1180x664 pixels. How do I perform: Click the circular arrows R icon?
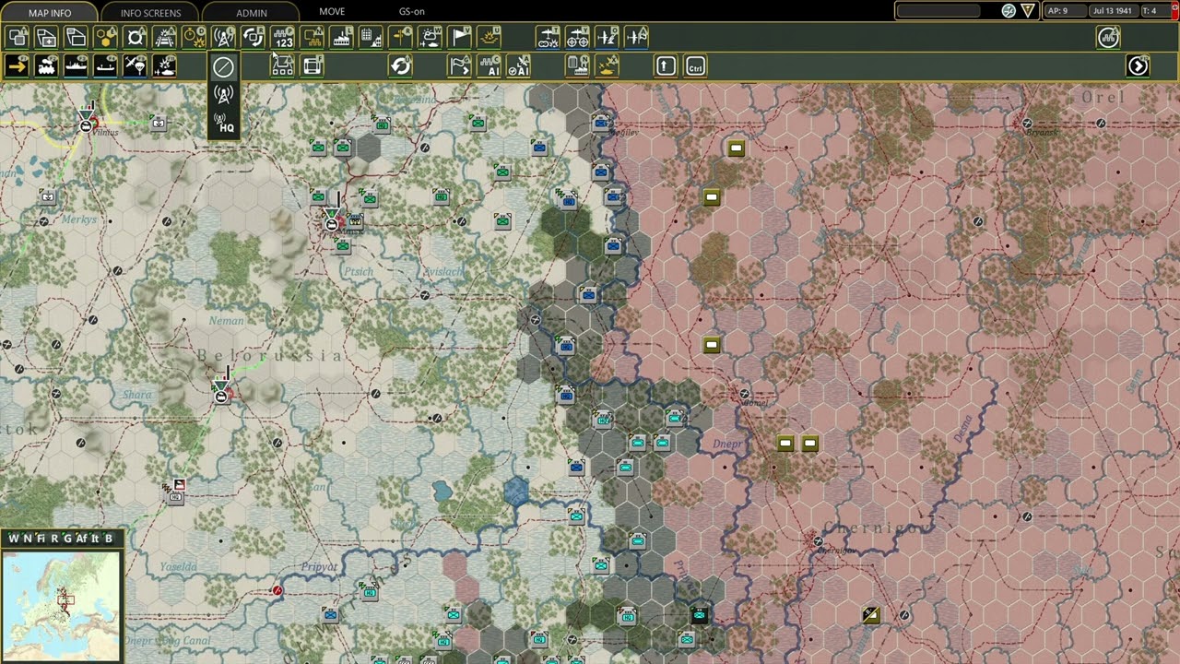253,37
